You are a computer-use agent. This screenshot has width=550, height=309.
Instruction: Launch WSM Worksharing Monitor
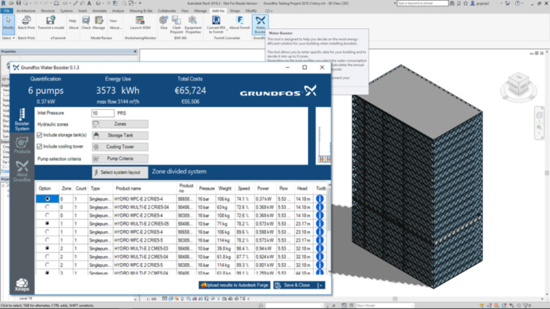click(x=140, y=23)
